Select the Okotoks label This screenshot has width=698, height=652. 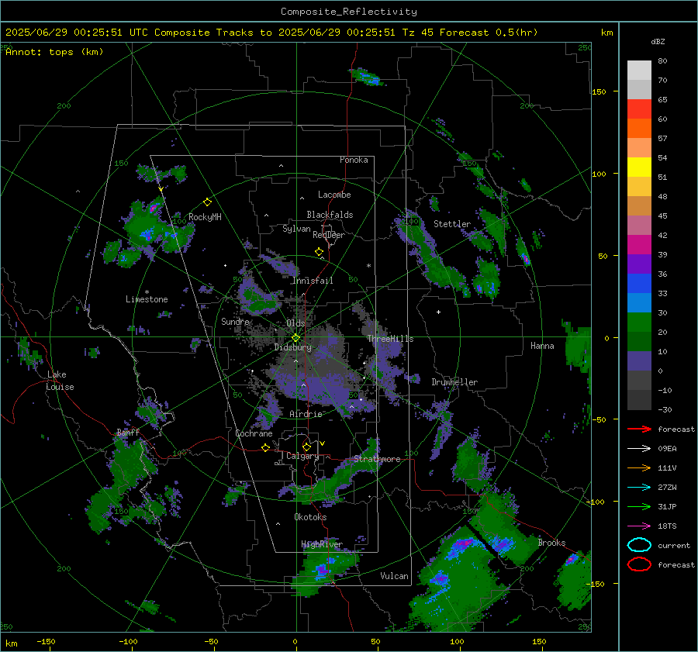coord(310,517)
